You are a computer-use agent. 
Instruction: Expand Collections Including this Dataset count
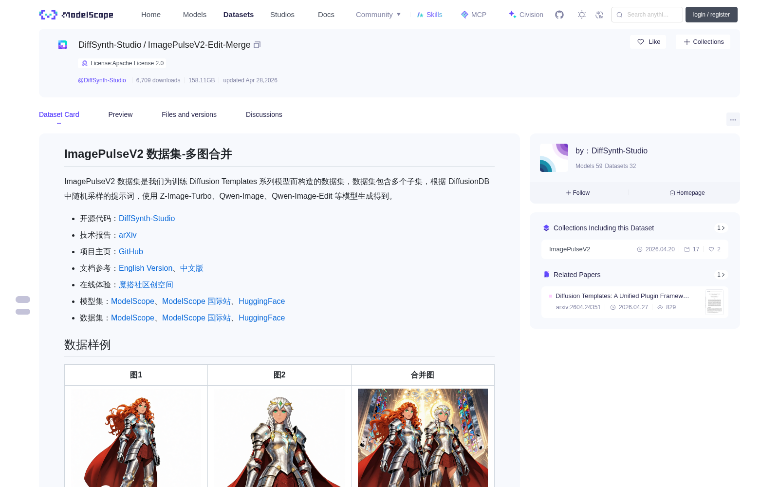click(721, 228)
